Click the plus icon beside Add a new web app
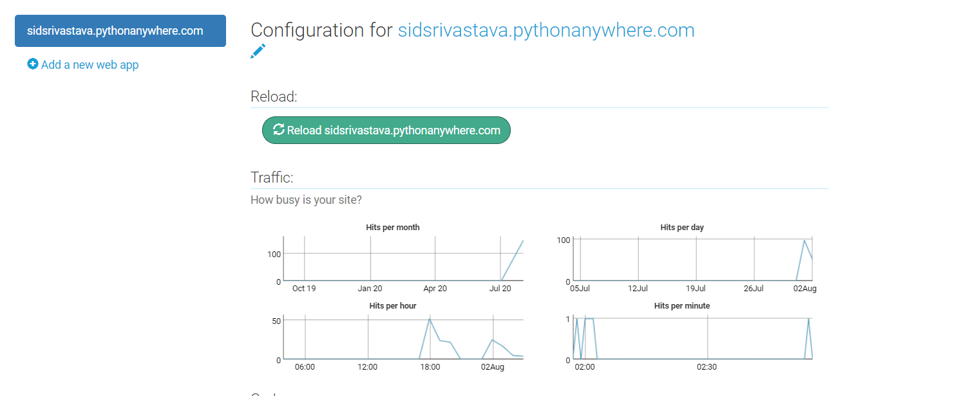 tap(33, 64)
